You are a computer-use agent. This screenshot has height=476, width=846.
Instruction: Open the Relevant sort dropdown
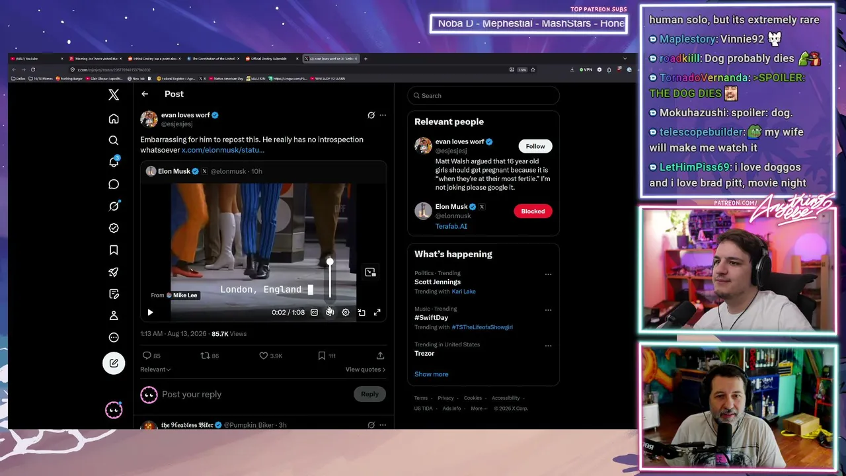pos(155,370)
